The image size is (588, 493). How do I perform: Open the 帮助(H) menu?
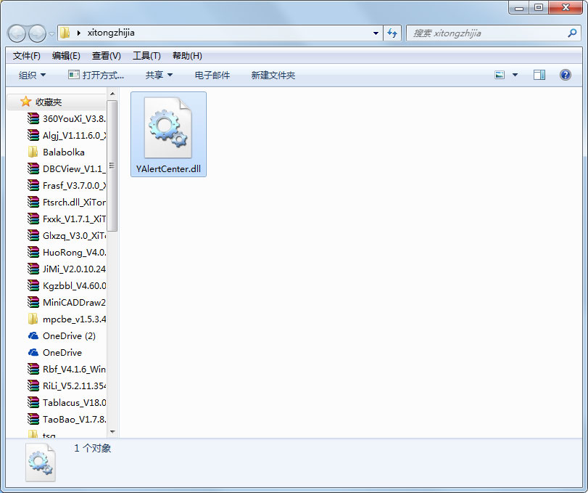tap(187, 56)
